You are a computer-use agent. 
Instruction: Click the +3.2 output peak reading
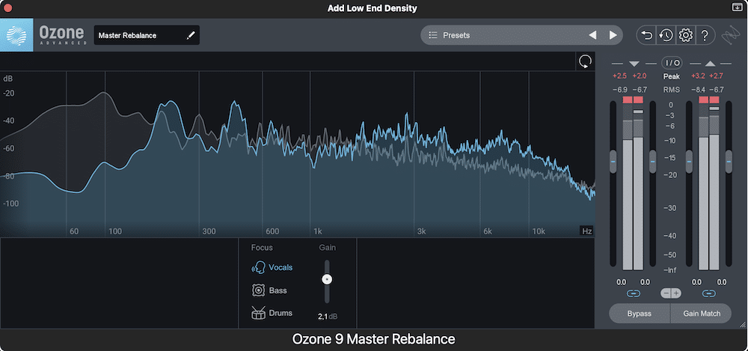point(697,76)
